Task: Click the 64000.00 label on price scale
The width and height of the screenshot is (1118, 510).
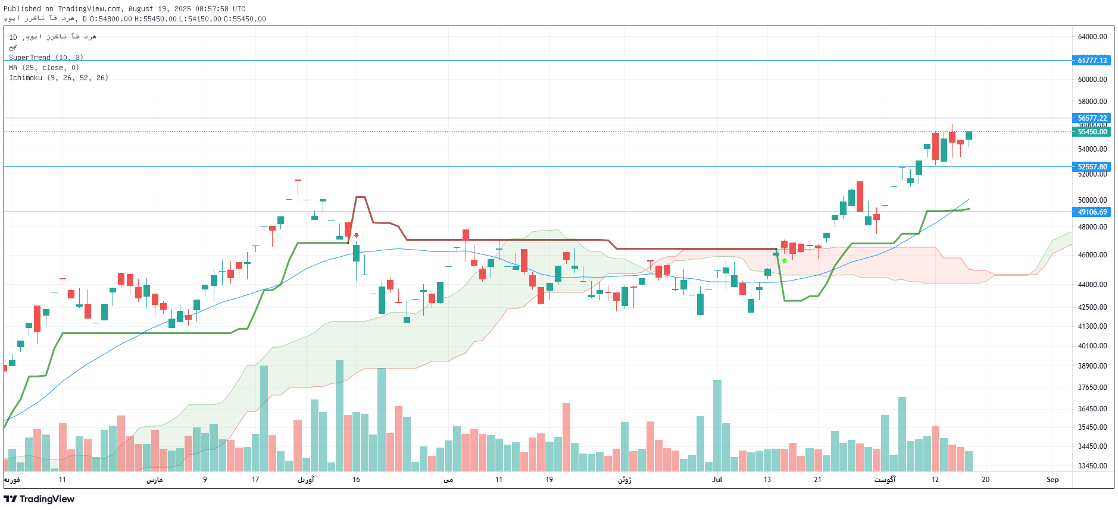Action: [x=1092, y=37]
